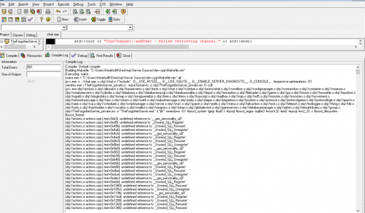Click the round yellow About icon
Viewport: 365px width, 213px height.
pos(48,19)
